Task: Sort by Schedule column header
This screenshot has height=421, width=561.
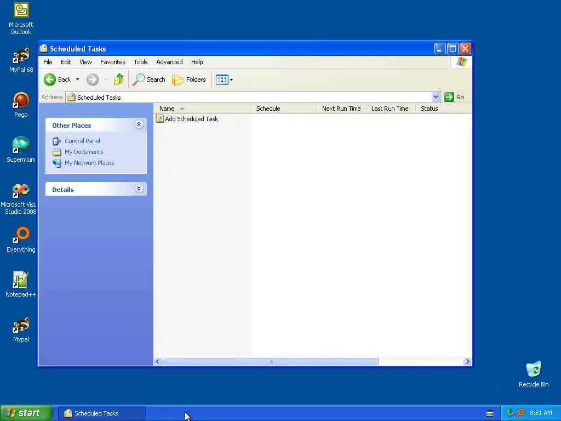Action: click(284, 109)
